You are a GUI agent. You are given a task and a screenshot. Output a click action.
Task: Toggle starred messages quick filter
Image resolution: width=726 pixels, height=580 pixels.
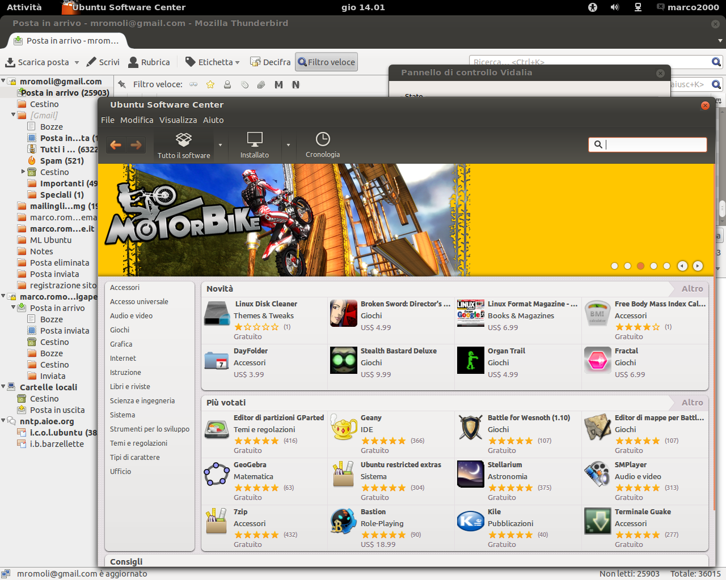[210, 84]
